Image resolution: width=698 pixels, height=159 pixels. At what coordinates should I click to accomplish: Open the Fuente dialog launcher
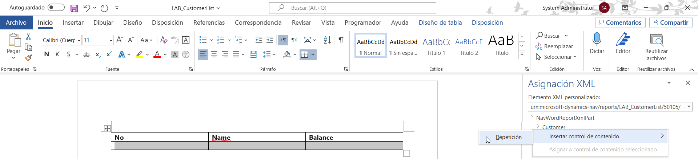click(191, 69)
